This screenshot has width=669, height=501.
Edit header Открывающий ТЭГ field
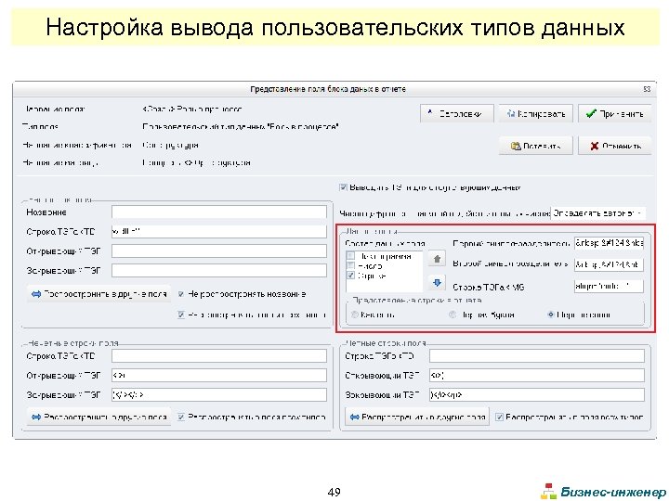coord(219,250)
